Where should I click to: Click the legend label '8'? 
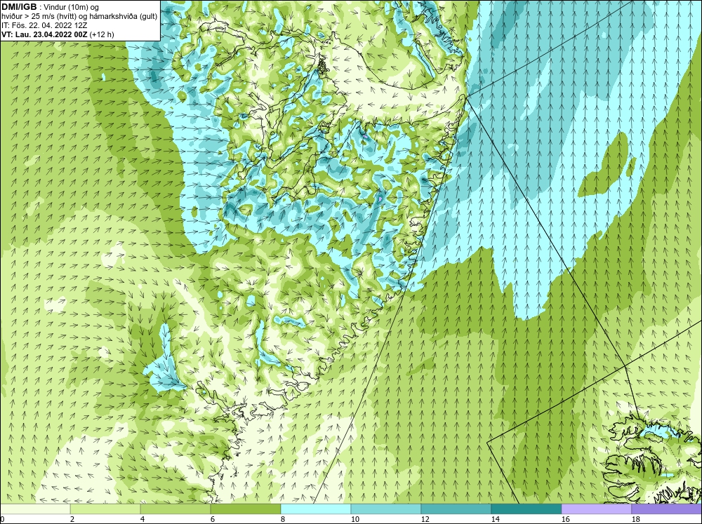click(284, 519)
